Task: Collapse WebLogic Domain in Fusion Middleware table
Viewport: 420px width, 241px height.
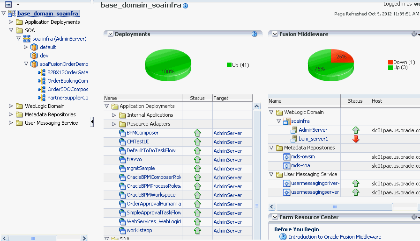Action: point(271,112)
